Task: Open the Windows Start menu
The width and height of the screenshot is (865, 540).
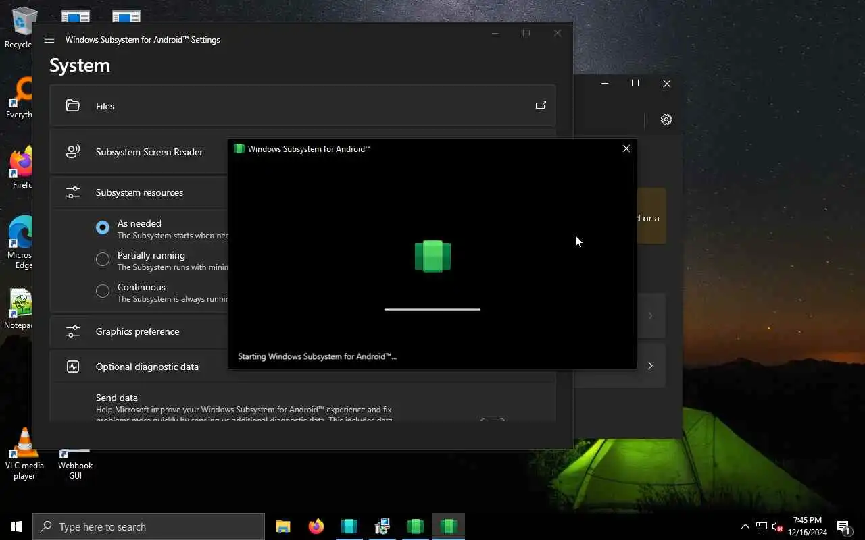Action: (16, 526)
